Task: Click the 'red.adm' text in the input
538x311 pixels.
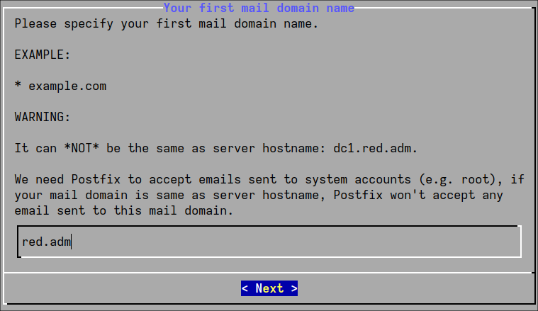Action: (46, 242)
